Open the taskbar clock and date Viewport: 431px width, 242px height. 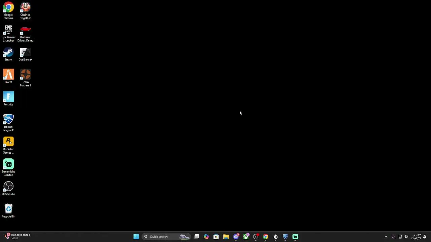416,237
